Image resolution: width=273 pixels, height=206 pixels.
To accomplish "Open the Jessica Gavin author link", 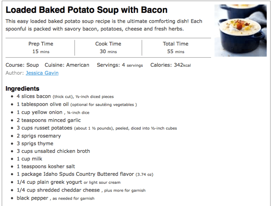I will (42, 73).
